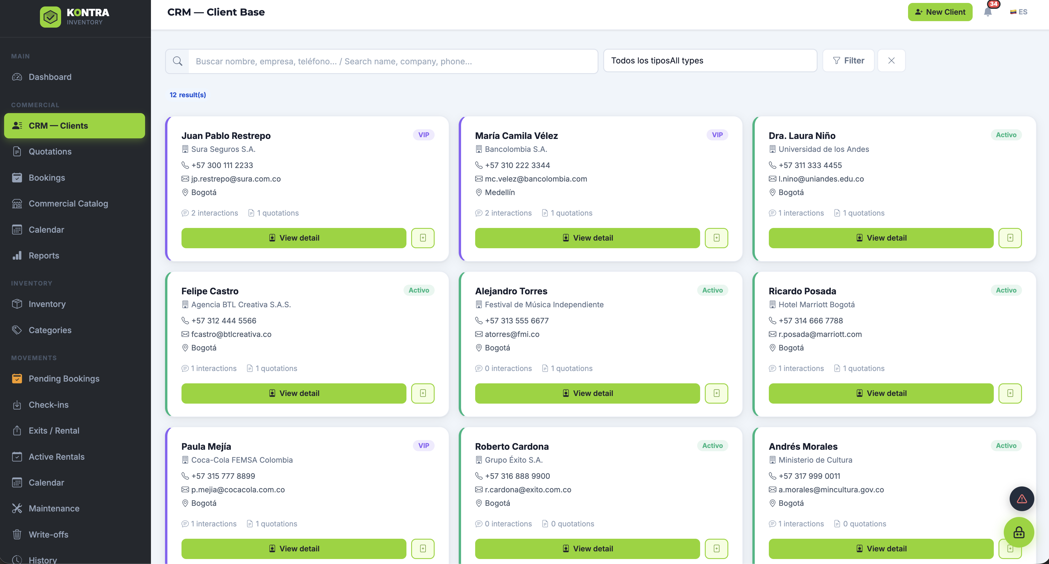The height and width of the screenshot is (564, 1049).
Task: View detail for Paula Mejía
Action: click(294, 548)
